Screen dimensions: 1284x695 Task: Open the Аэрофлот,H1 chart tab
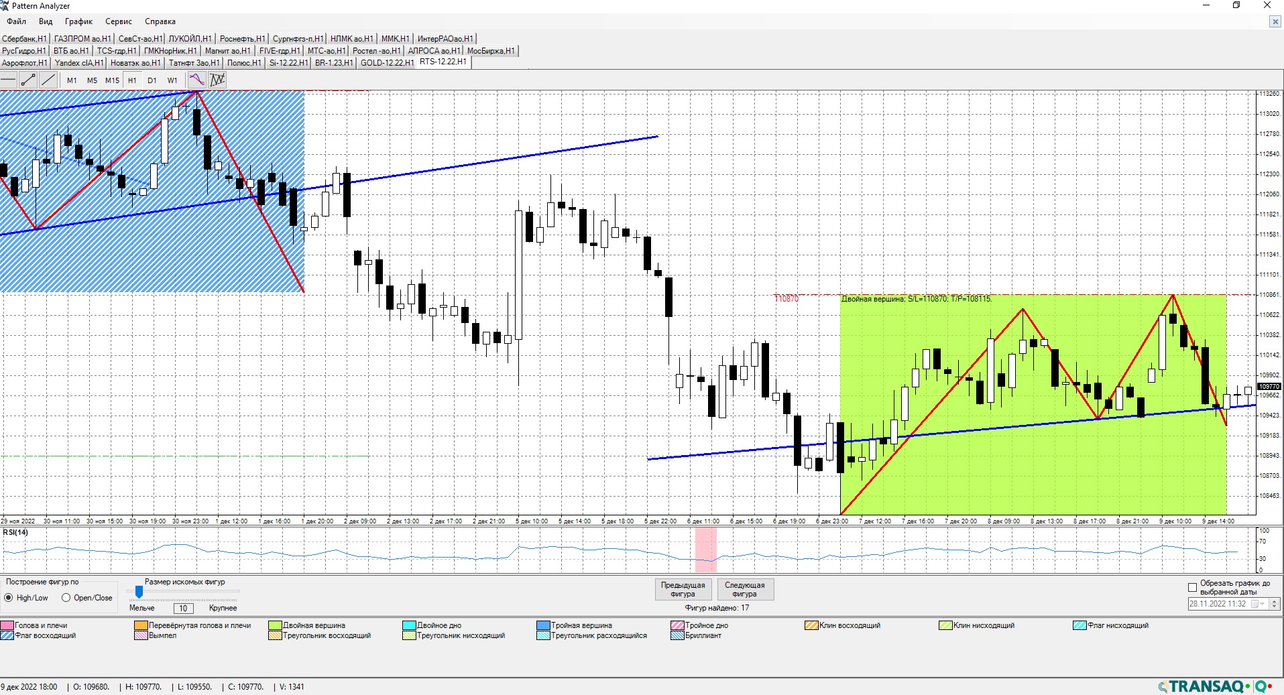point(25,63)
